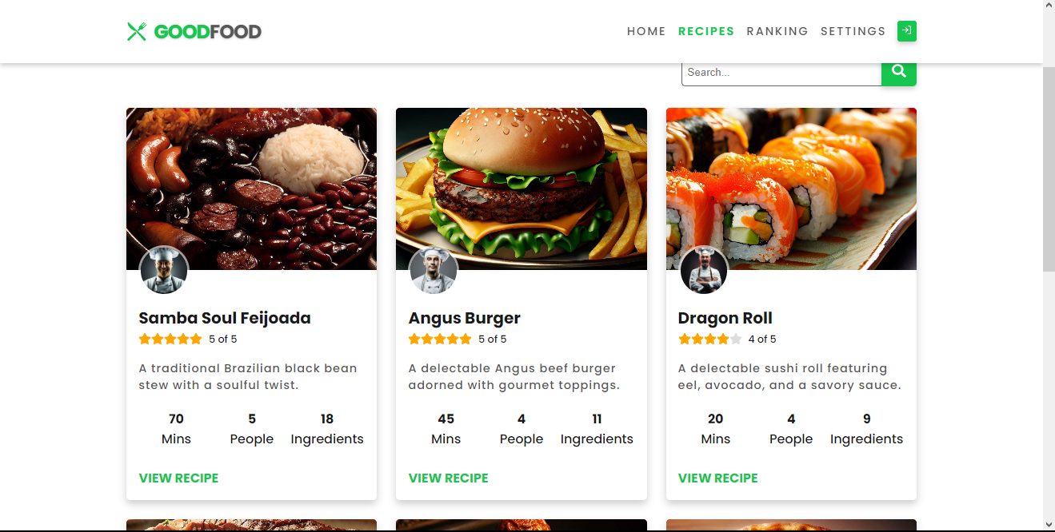Screen dimensions: 1055x532
Task: Click the star rating of Angus Burger
Action: pos(440,339)
